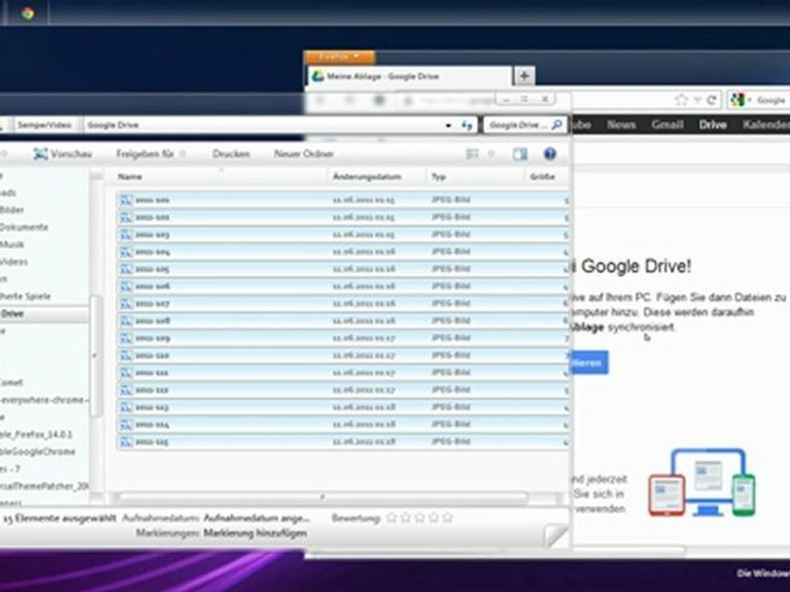Click the JPEG icon of the file ending 108
This screenshot has height=592, width=790.
tap(125, 321)
